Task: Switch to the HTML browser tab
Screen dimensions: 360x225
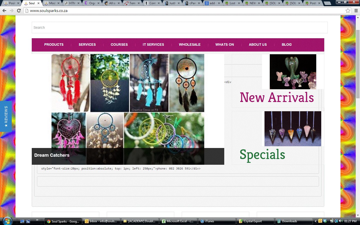Action: tap(72, 3)
